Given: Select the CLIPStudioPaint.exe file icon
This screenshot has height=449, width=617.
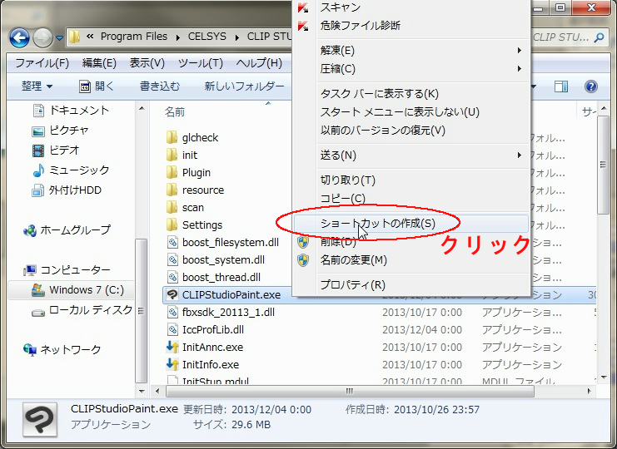Looking at the screenshot, I should point(172,294).
